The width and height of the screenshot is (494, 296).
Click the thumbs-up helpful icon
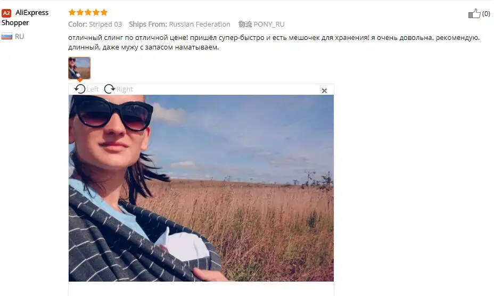pos(474,13)
